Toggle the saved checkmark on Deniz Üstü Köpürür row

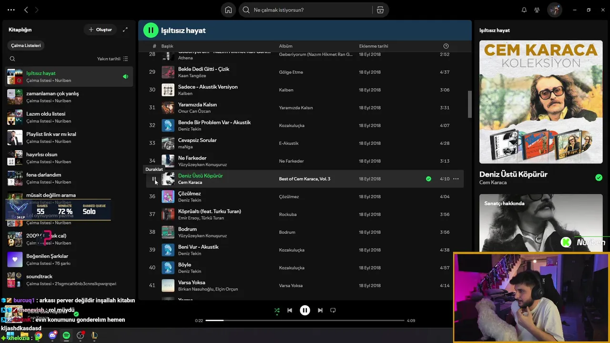click(x=428, y=179)
